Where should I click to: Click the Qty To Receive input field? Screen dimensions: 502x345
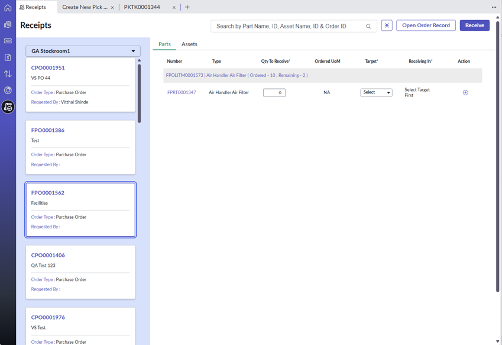(274, 93)
